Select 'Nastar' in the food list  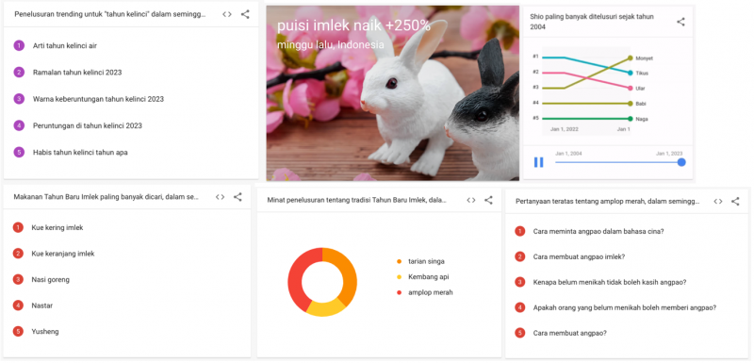point(42,305)
